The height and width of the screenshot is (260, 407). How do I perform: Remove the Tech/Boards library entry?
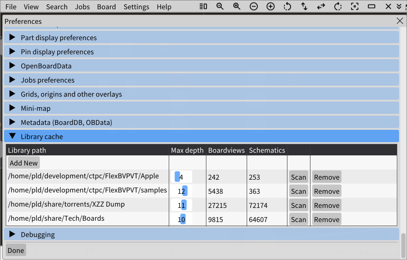(326, 219)
